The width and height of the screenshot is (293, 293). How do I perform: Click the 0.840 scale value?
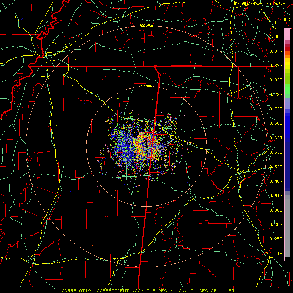[x=276, y=80]
